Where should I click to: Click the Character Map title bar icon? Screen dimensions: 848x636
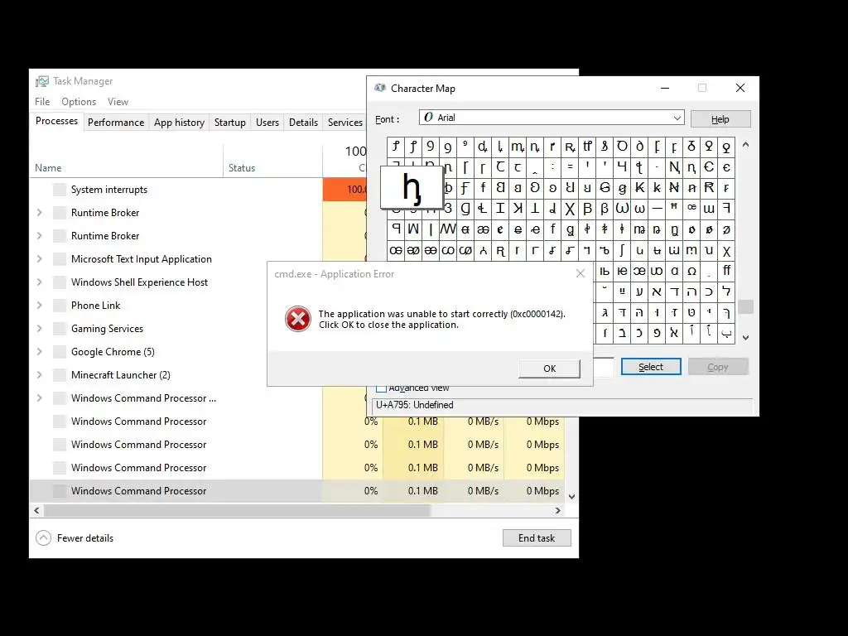380,88
